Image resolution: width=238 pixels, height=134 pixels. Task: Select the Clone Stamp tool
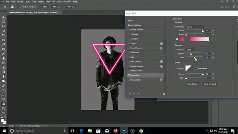(x=3, y=58)
